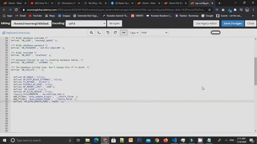Click the Re-open button
This screenshot has height=144, width=257.
tap(114, 24)
